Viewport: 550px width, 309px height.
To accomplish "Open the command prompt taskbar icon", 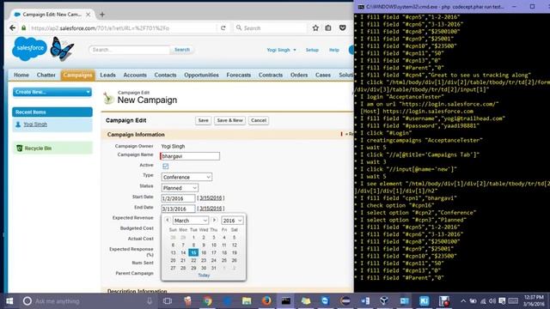I will [x=286, y=301].
